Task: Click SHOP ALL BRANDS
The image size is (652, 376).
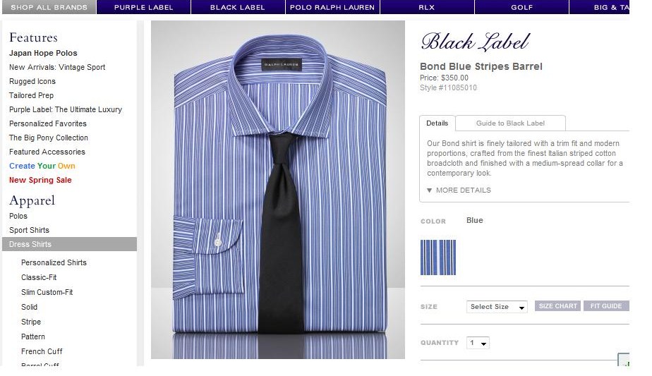Action: (49, 7)
